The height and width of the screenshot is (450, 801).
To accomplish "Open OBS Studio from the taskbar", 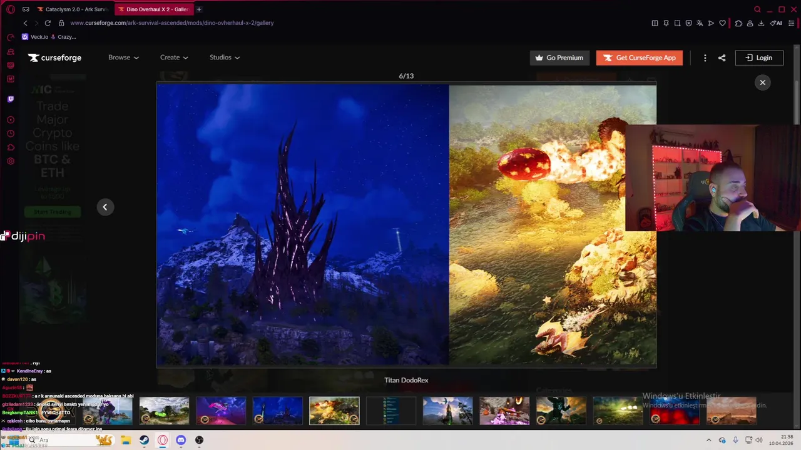I will pyautogui.click(x=199, y=440).
